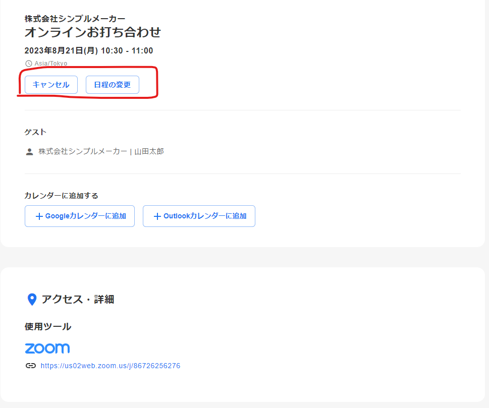Click the blue location pin icon
489x408 pixels.
pyautogui.click(x=32, y=300)
